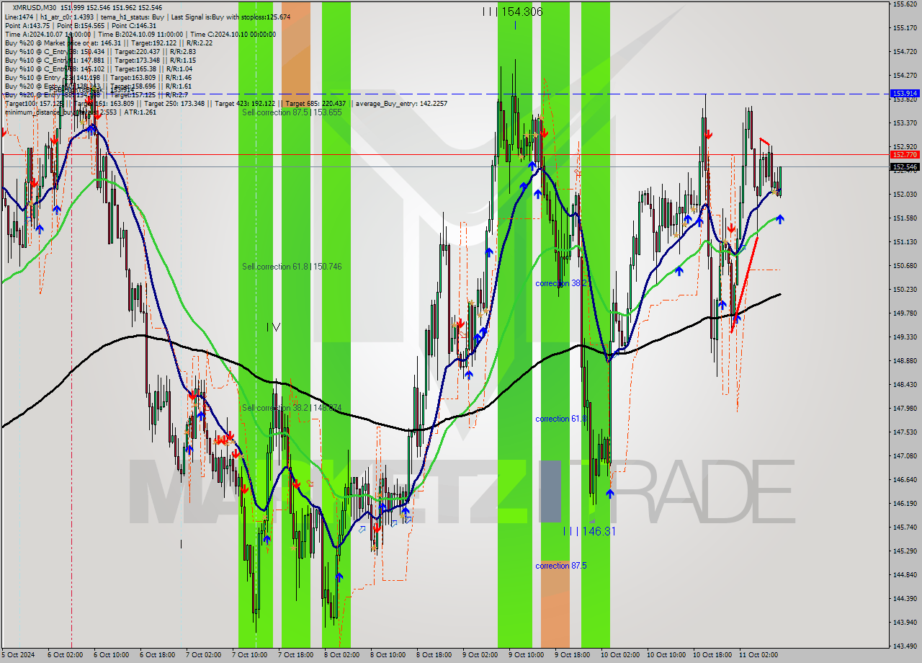Viewport: 922px width, 663px height.
Task: Select the 'I I I 146.81' low label
Action: coord(590,531)
